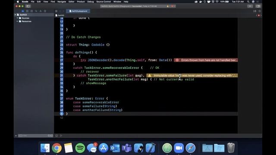Show the Issue navigator warning icon
This screenshot has width=276, height=155.
tap(41, 11)
